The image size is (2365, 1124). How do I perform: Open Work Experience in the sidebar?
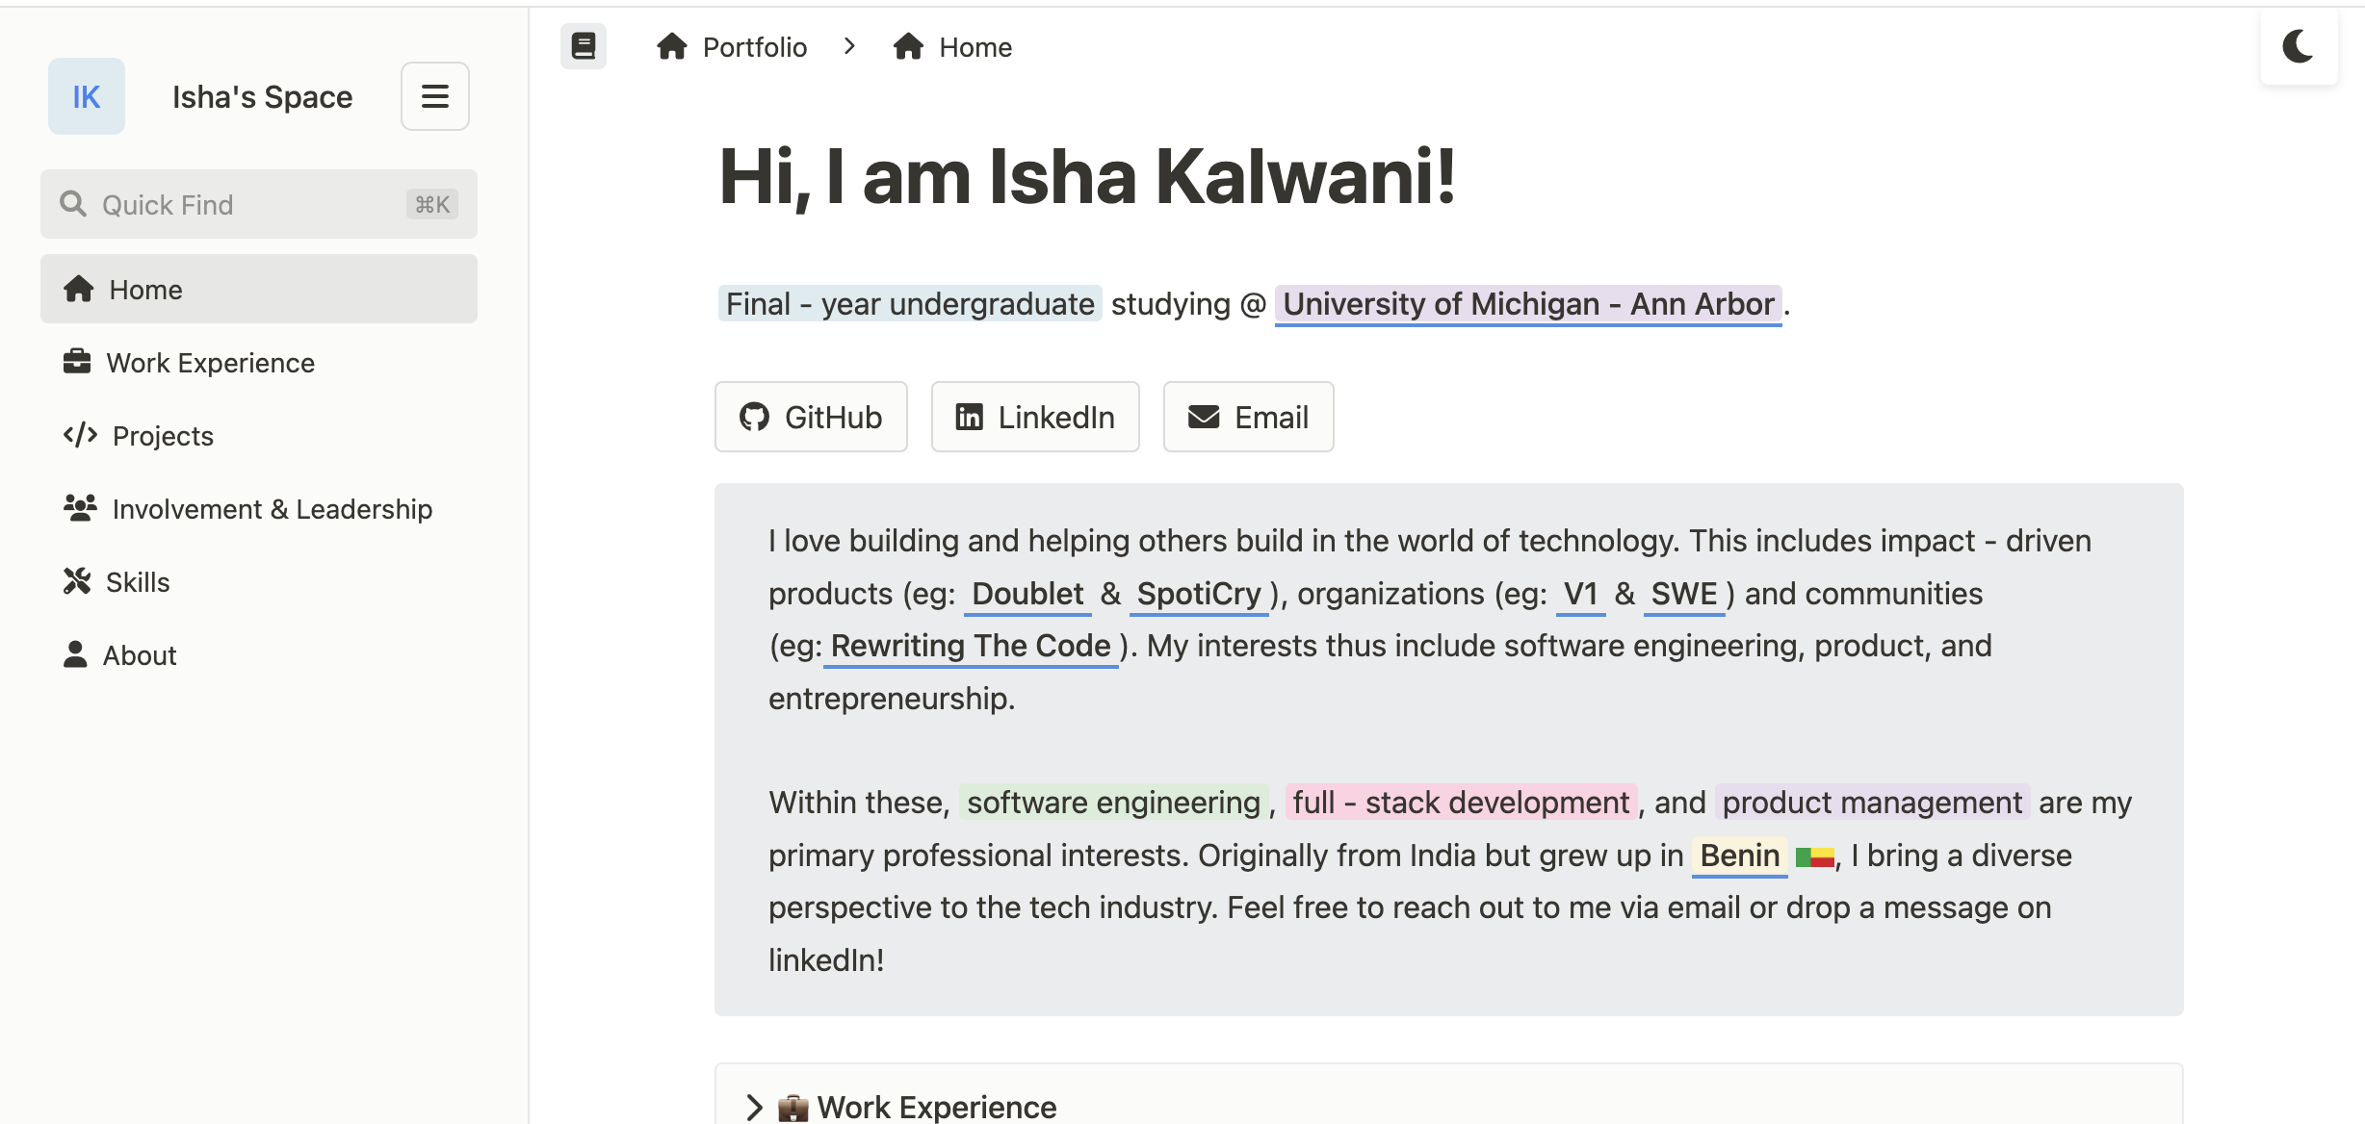tap(259, 362)
